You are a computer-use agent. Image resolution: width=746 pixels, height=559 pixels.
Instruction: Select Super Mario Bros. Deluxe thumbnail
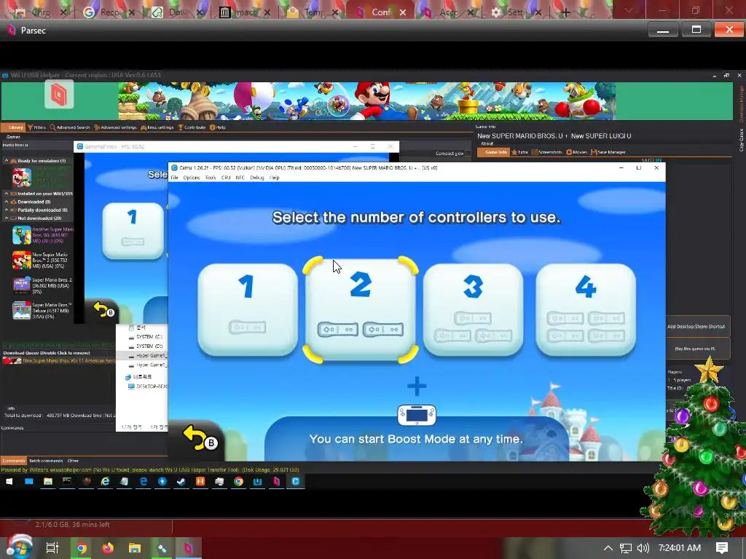click(21, 310)
